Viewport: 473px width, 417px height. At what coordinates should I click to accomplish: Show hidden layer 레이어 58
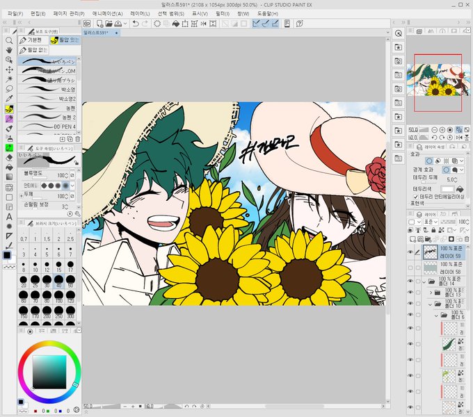[x=410, y=268]
